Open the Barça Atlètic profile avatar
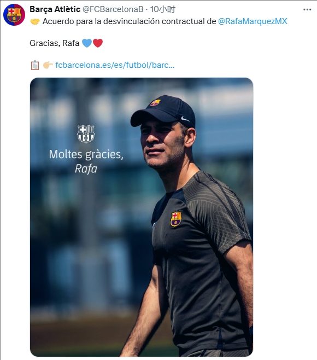The height and width of the screenshot is (360, 317). [x=14, y=14]
